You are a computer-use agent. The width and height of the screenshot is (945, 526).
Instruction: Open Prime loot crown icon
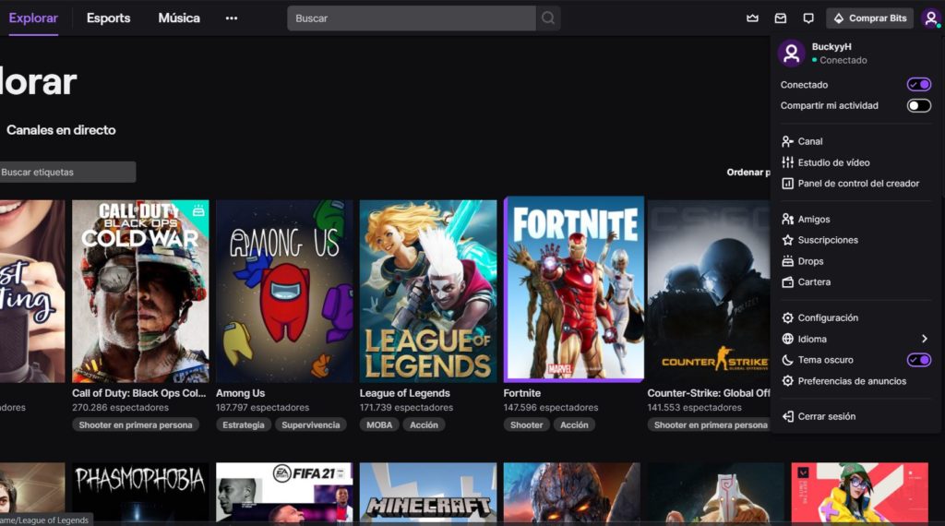[x=752, y=18]
